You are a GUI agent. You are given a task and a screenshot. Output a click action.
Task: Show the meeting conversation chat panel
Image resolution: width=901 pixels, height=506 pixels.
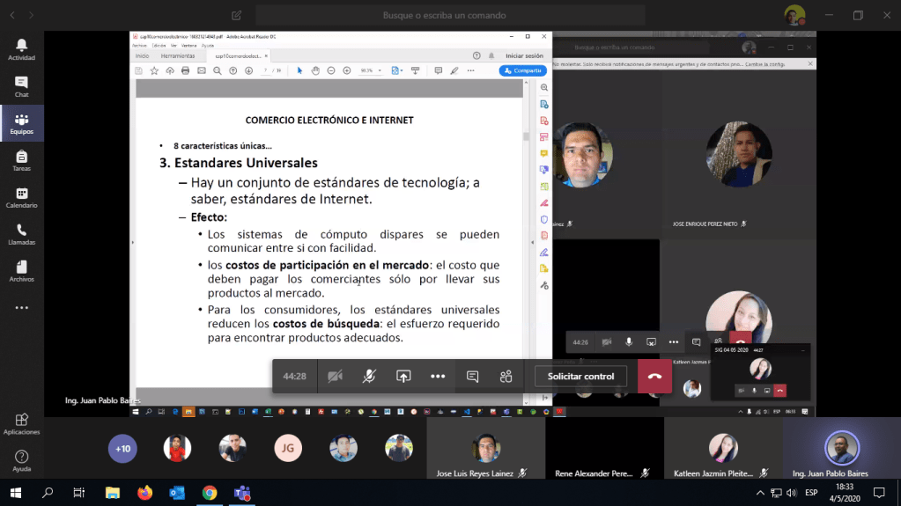click(x=472, y=377)
